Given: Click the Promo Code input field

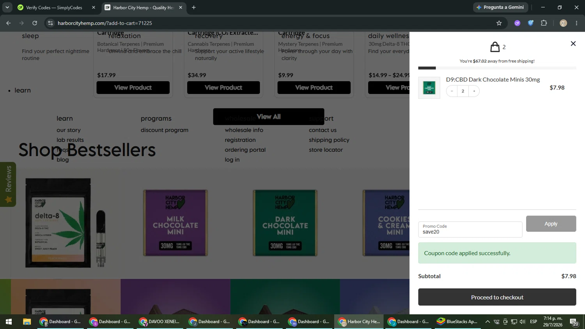Looking at the screenshot, I should 470,230.
